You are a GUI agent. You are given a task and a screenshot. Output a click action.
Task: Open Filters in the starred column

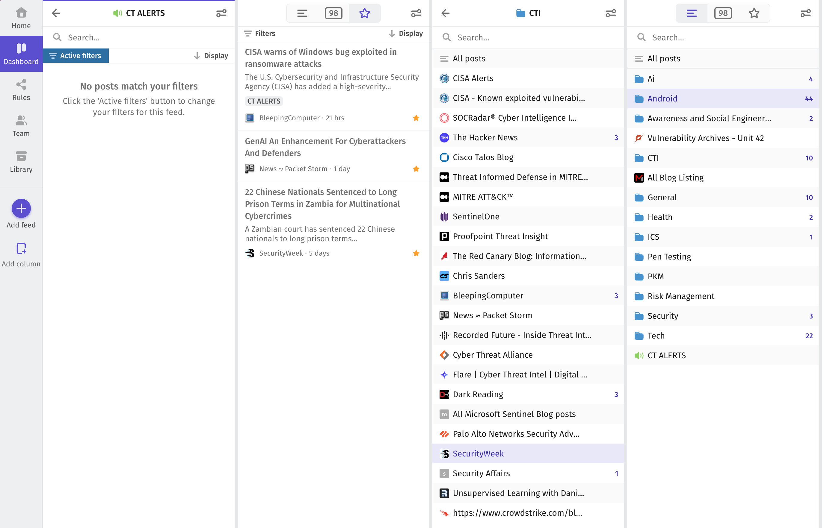(x=259, y=33)
